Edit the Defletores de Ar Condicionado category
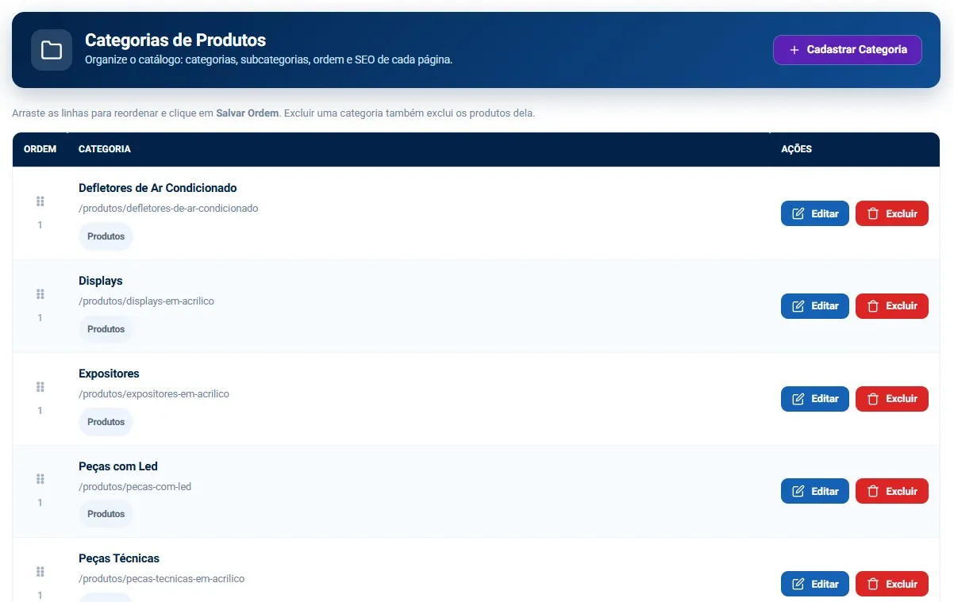The height and width of the screenshot is (602, 954). 815,213
